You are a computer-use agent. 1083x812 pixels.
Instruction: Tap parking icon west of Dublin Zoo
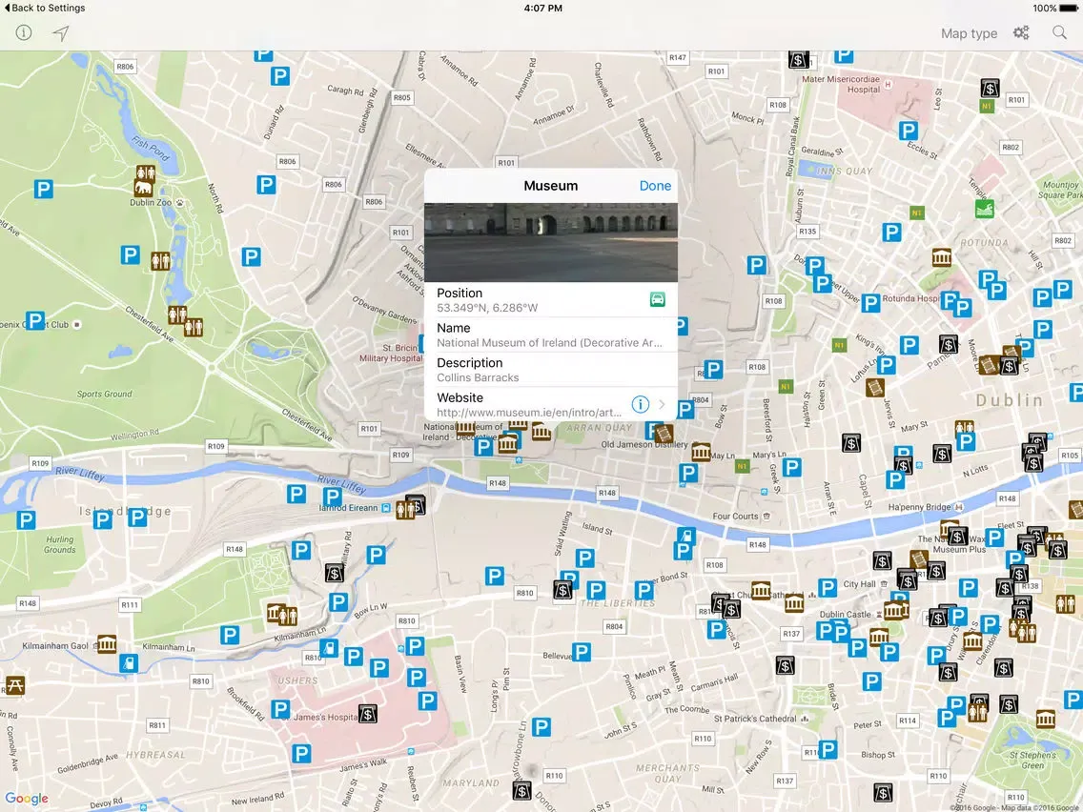click(44, 189)
